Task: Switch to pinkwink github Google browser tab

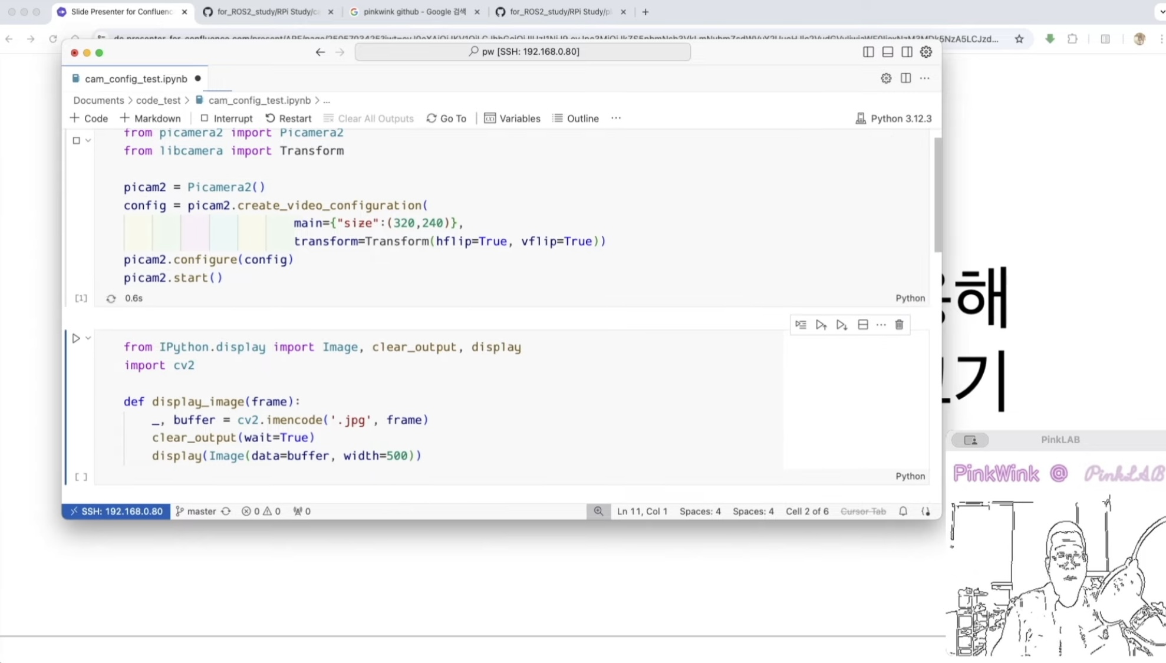Action: pos(414,12)
